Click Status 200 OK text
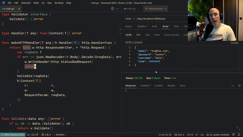 pos(134,78)
